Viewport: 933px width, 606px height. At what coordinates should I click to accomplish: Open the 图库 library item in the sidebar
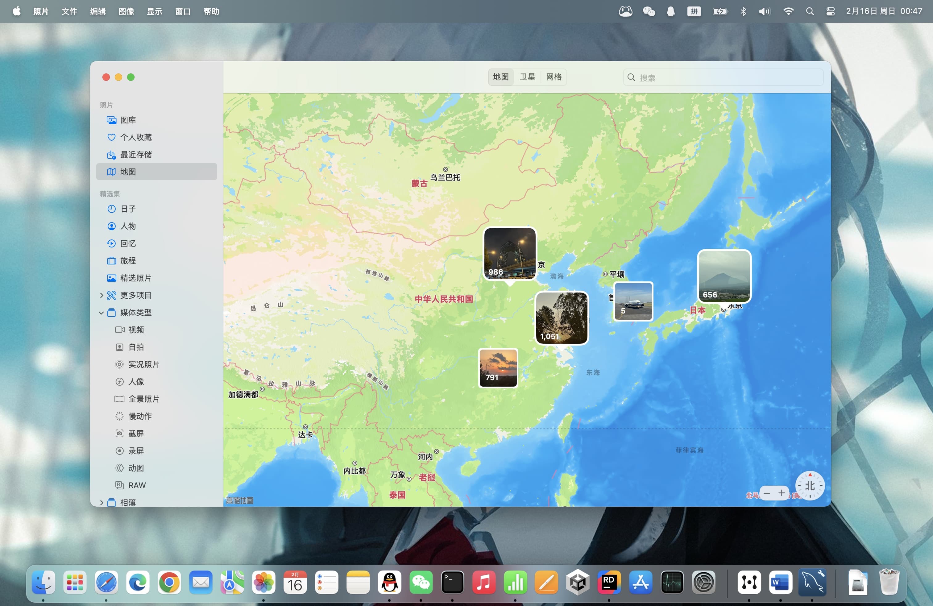point(128,120)
